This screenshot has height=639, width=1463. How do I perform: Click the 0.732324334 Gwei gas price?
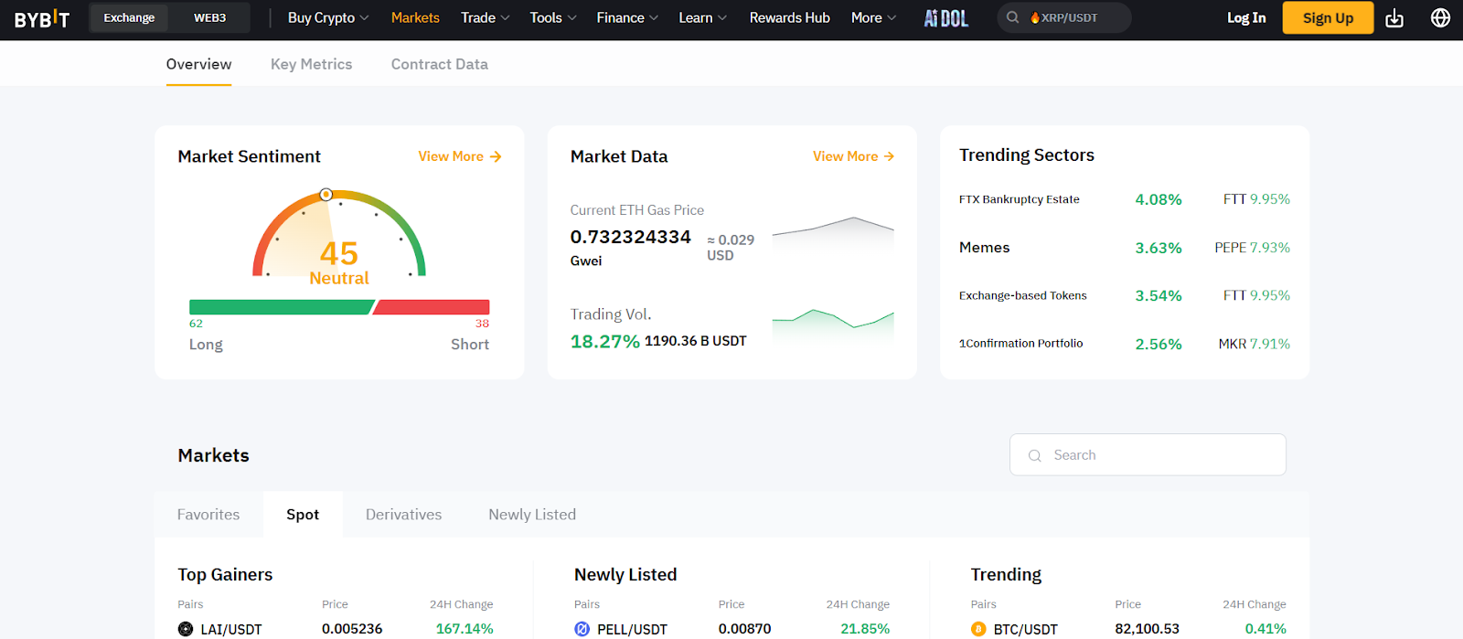click(x=630, y=237)
